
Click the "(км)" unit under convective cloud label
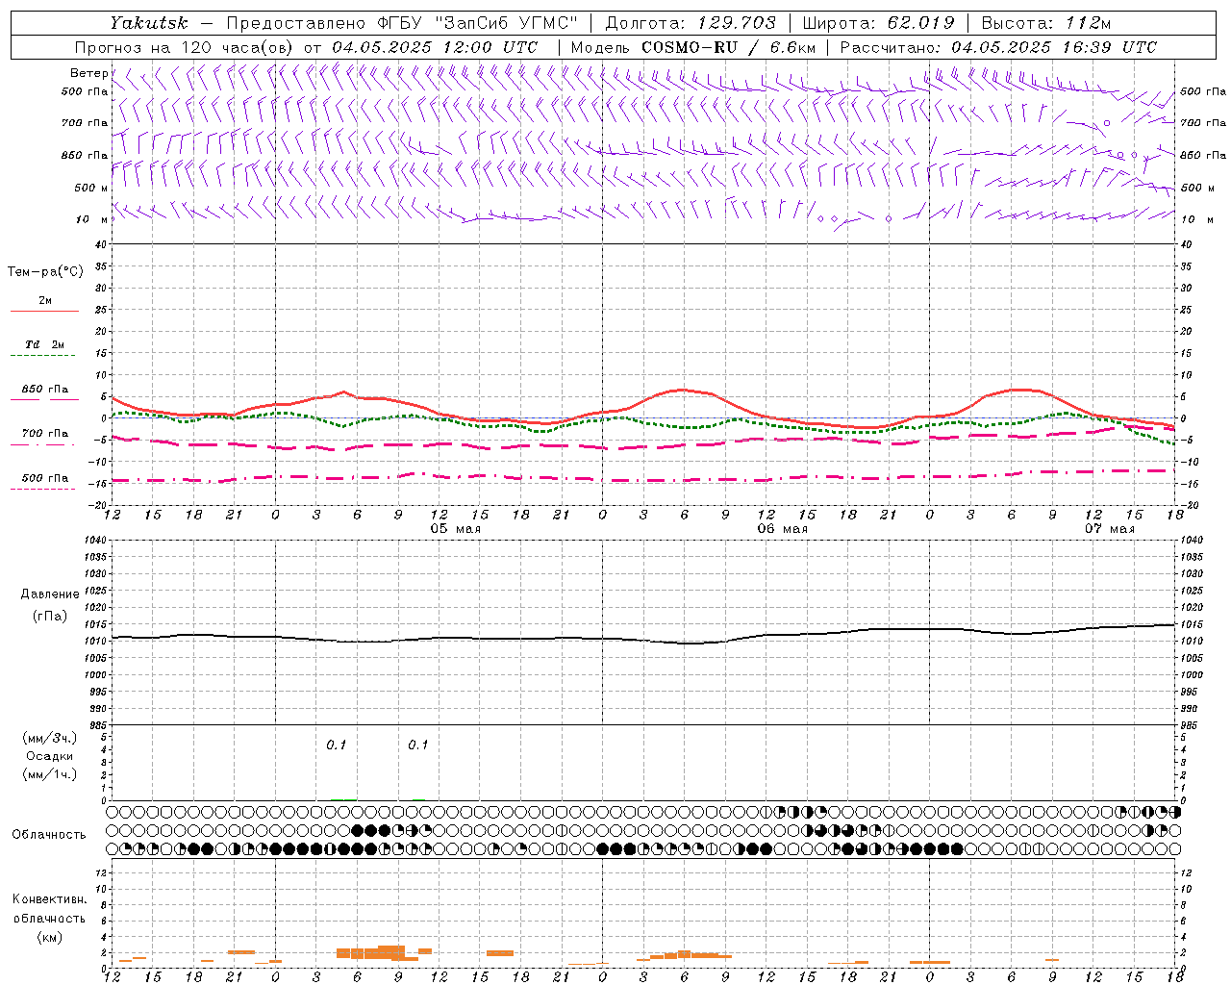pyautogui.click(x=49, y=937)
